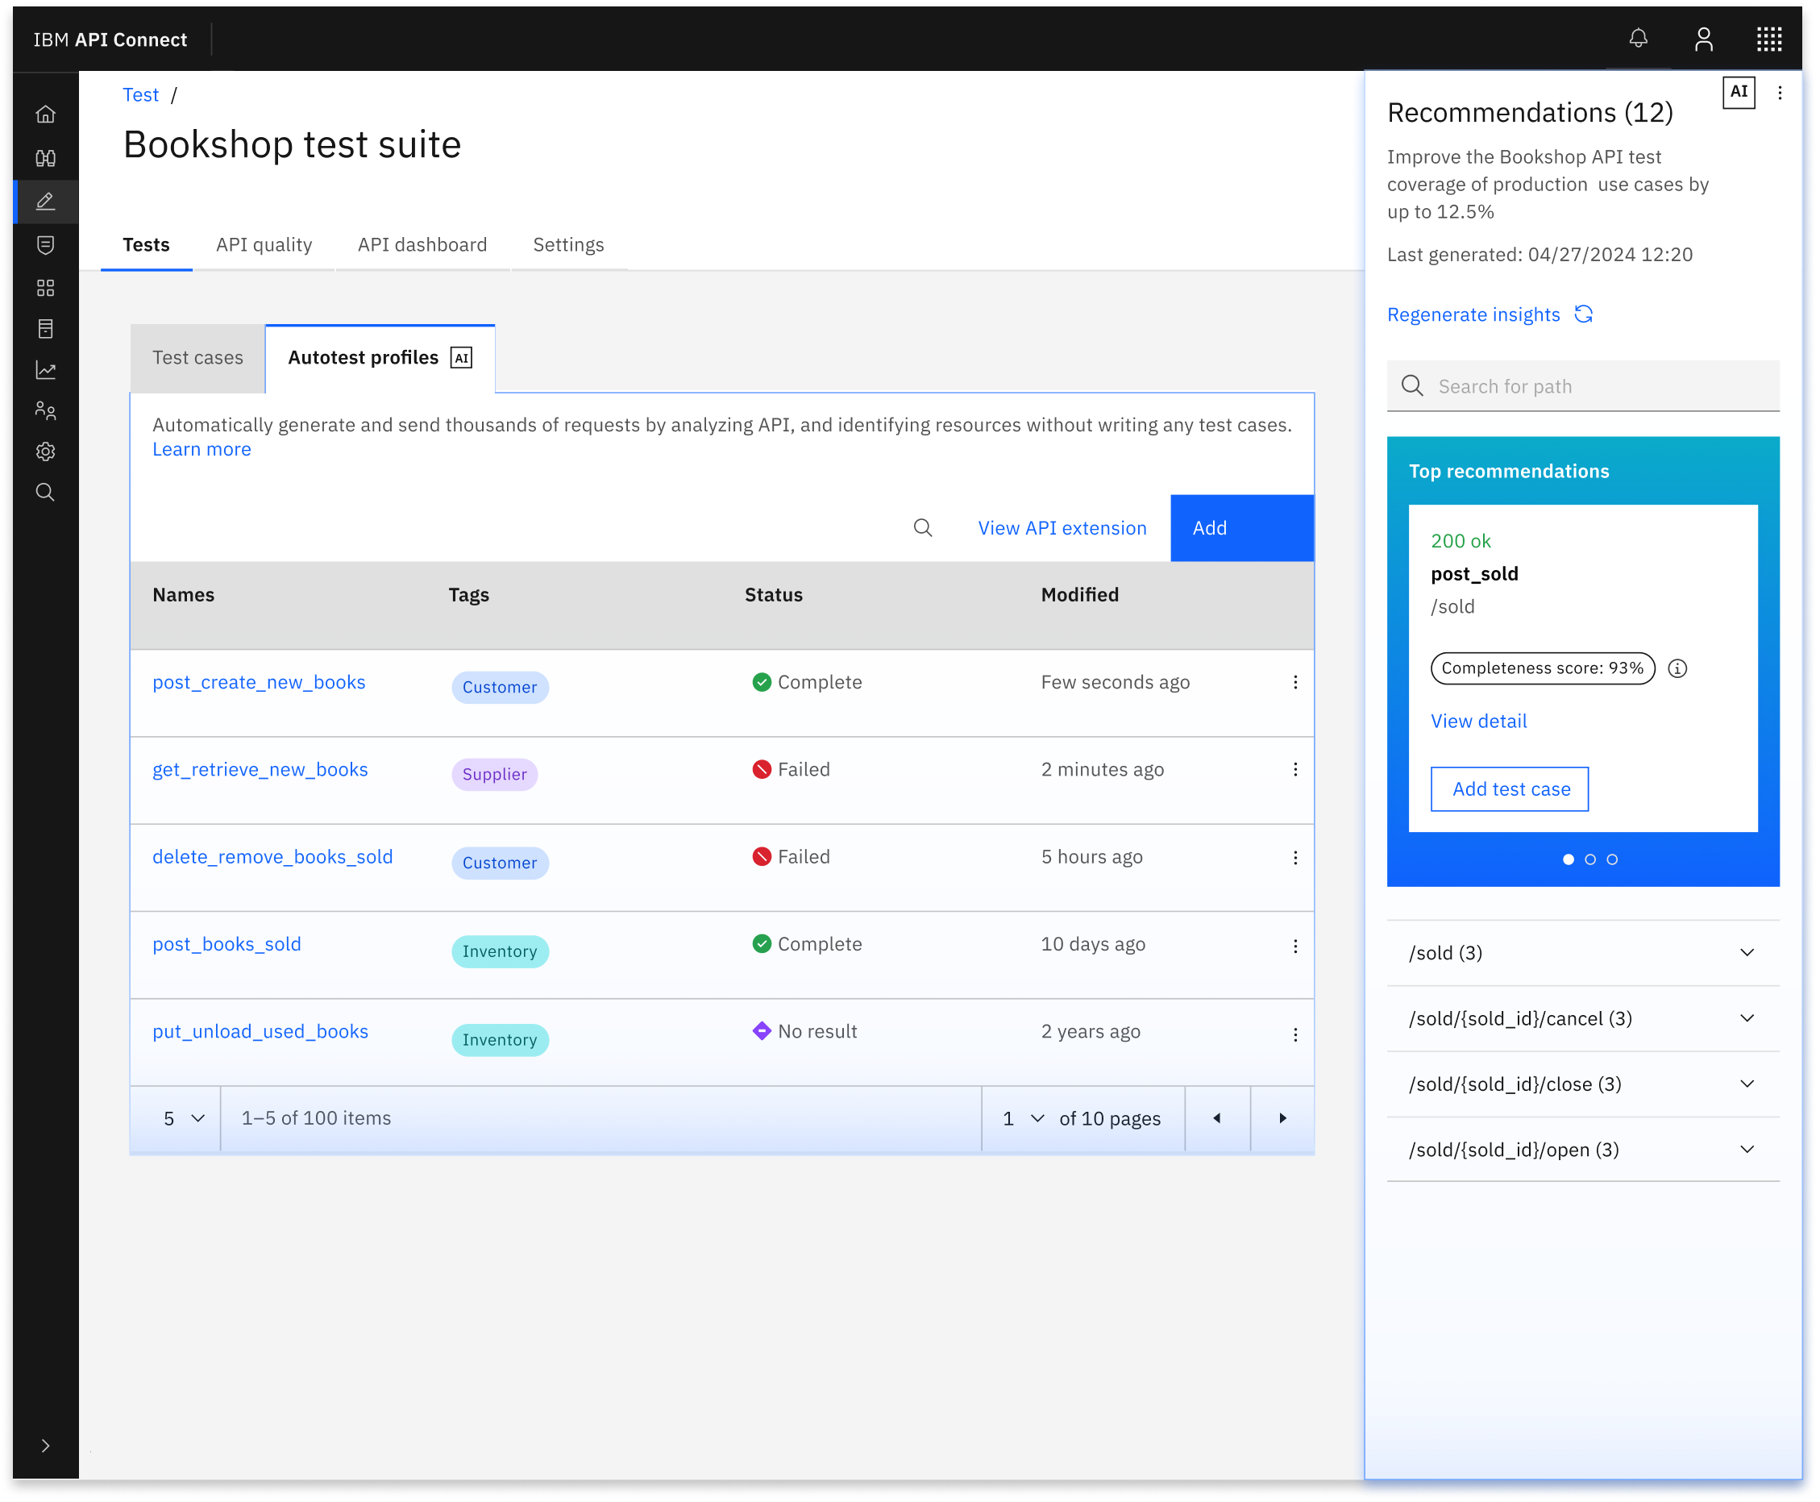This screenshot has width=1820, height=1502.
Task: Click Add test case button
Action: [x=1510, y=789]
